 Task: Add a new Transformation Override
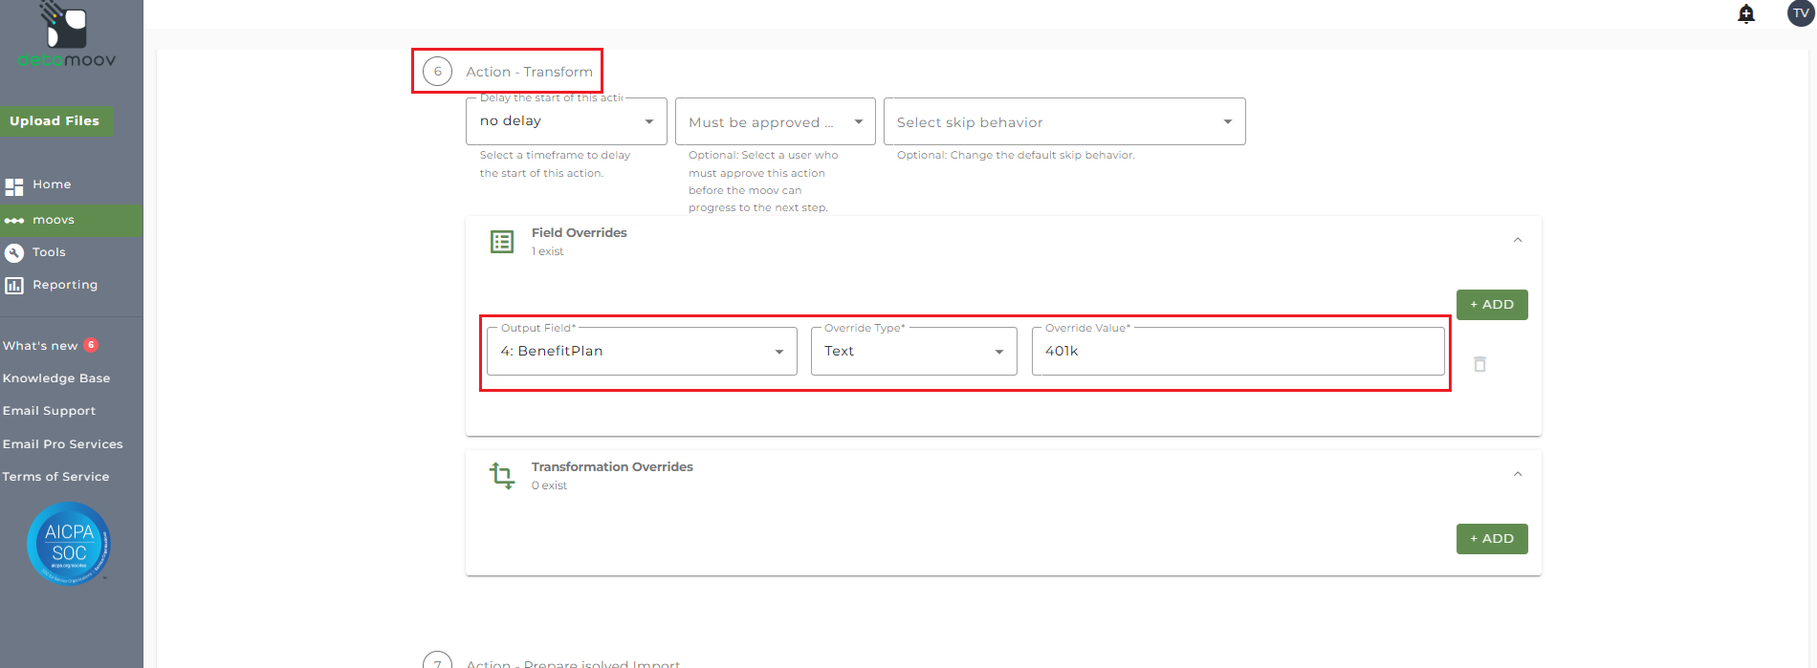(1491, 539)
